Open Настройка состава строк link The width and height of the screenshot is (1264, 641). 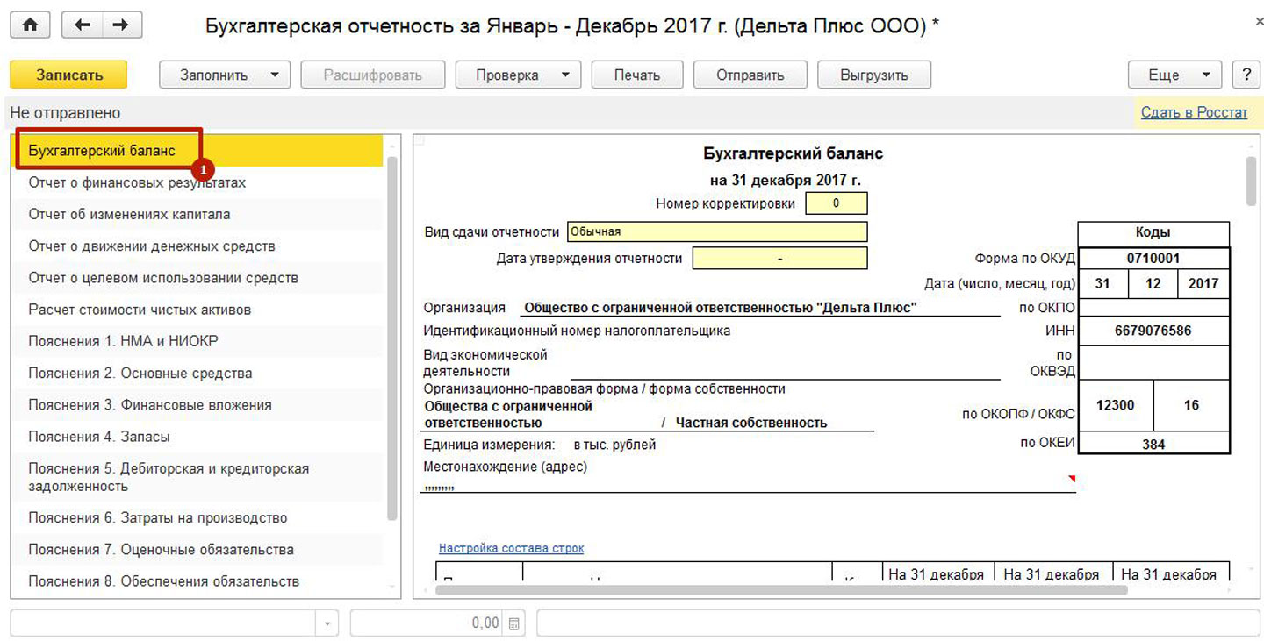tap(511, 548)
